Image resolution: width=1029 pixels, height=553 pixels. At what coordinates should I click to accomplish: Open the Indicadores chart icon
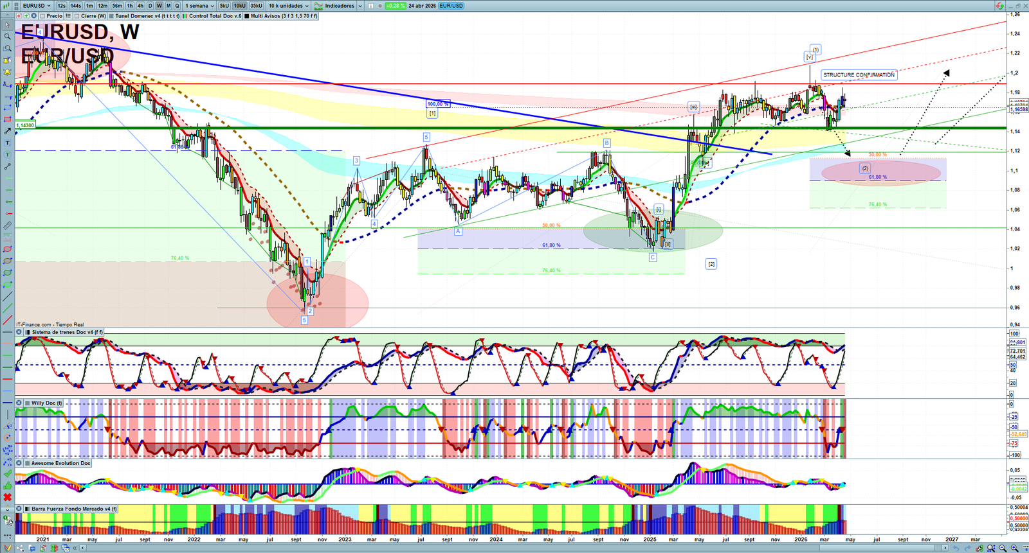318,6
